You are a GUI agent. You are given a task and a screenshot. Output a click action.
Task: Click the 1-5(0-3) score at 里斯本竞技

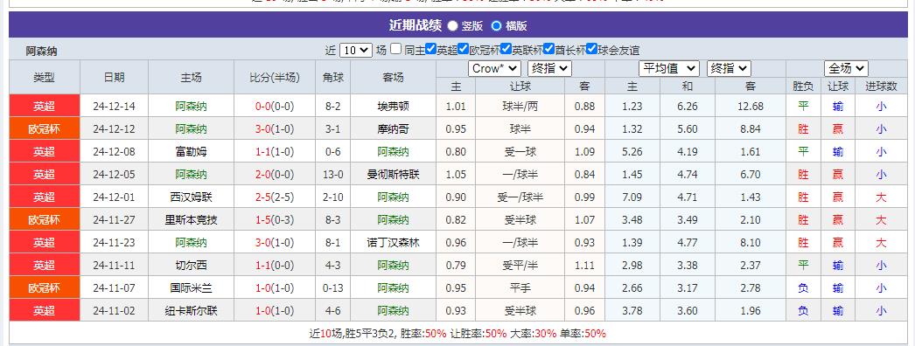pos(275,219)
